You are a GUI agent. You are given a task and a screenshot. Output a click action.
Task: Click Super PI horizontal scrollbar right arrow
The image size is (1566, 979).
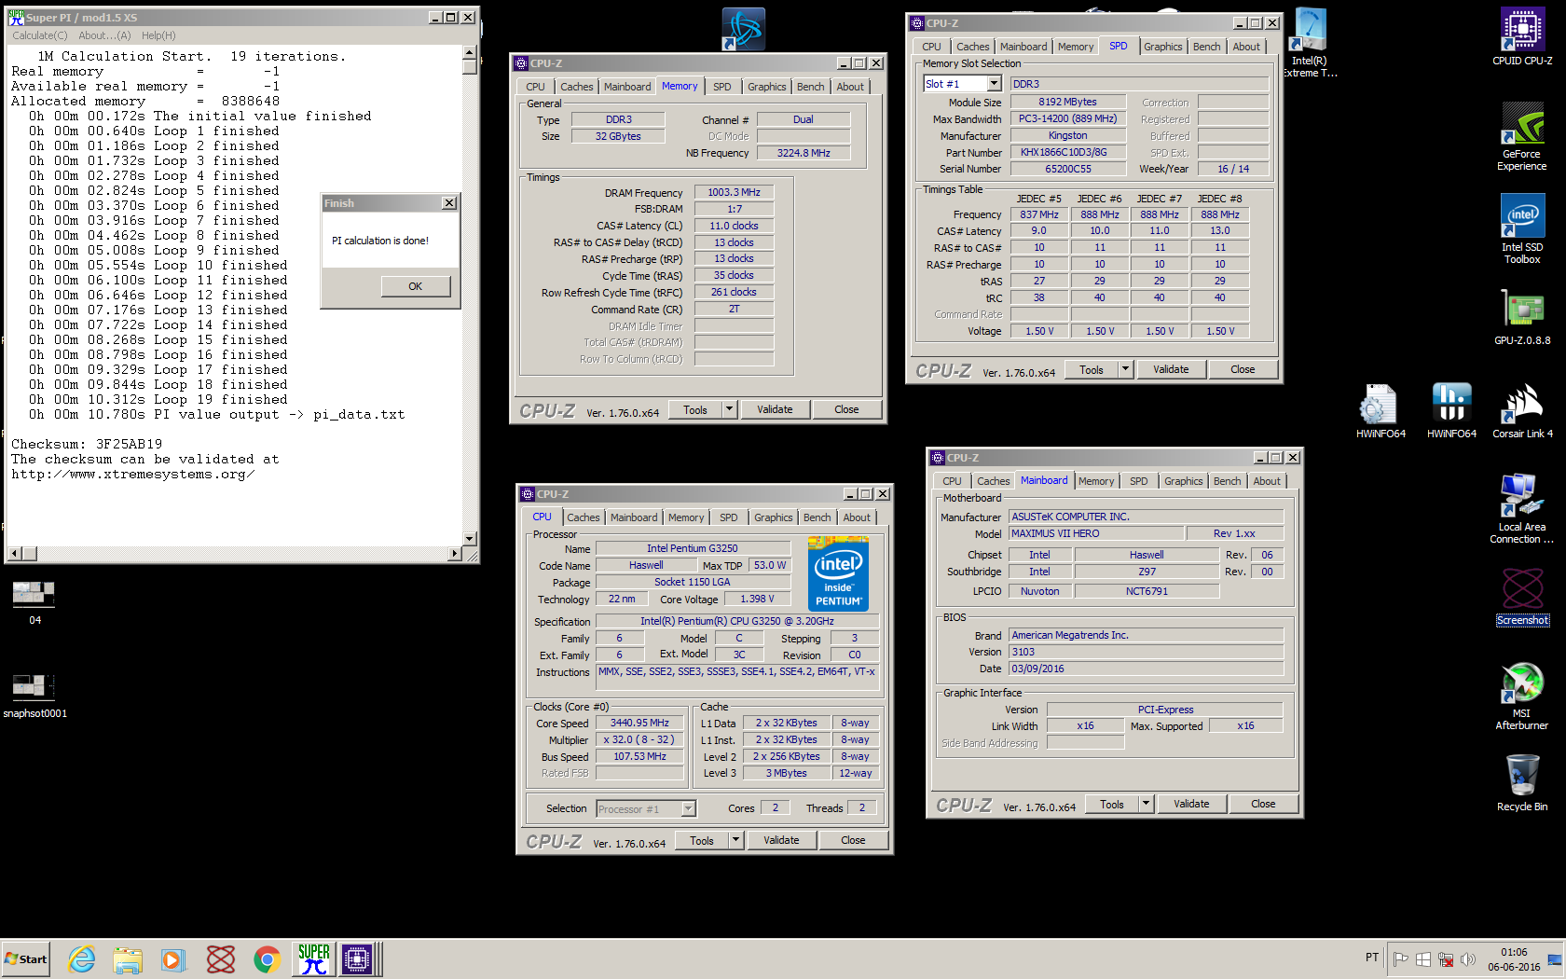click(x=455, y=554)
